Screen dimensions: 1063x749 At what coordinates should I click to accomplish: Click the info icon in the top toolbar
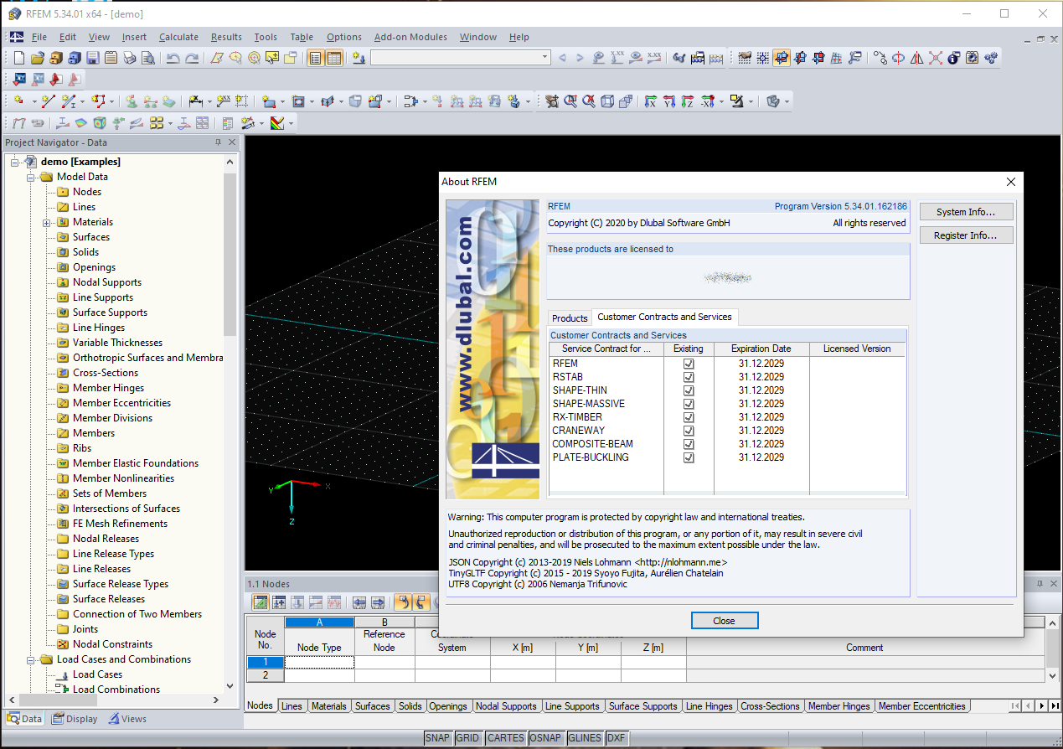coord(954,58)
